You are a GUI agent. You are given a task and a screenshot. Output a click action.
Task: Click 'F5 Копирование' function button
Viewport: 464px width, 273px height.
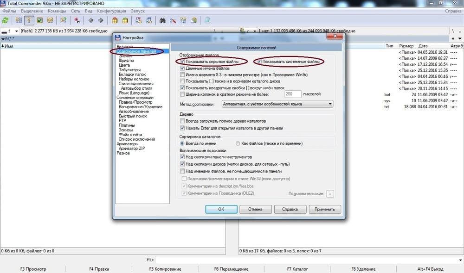(165, 269)
